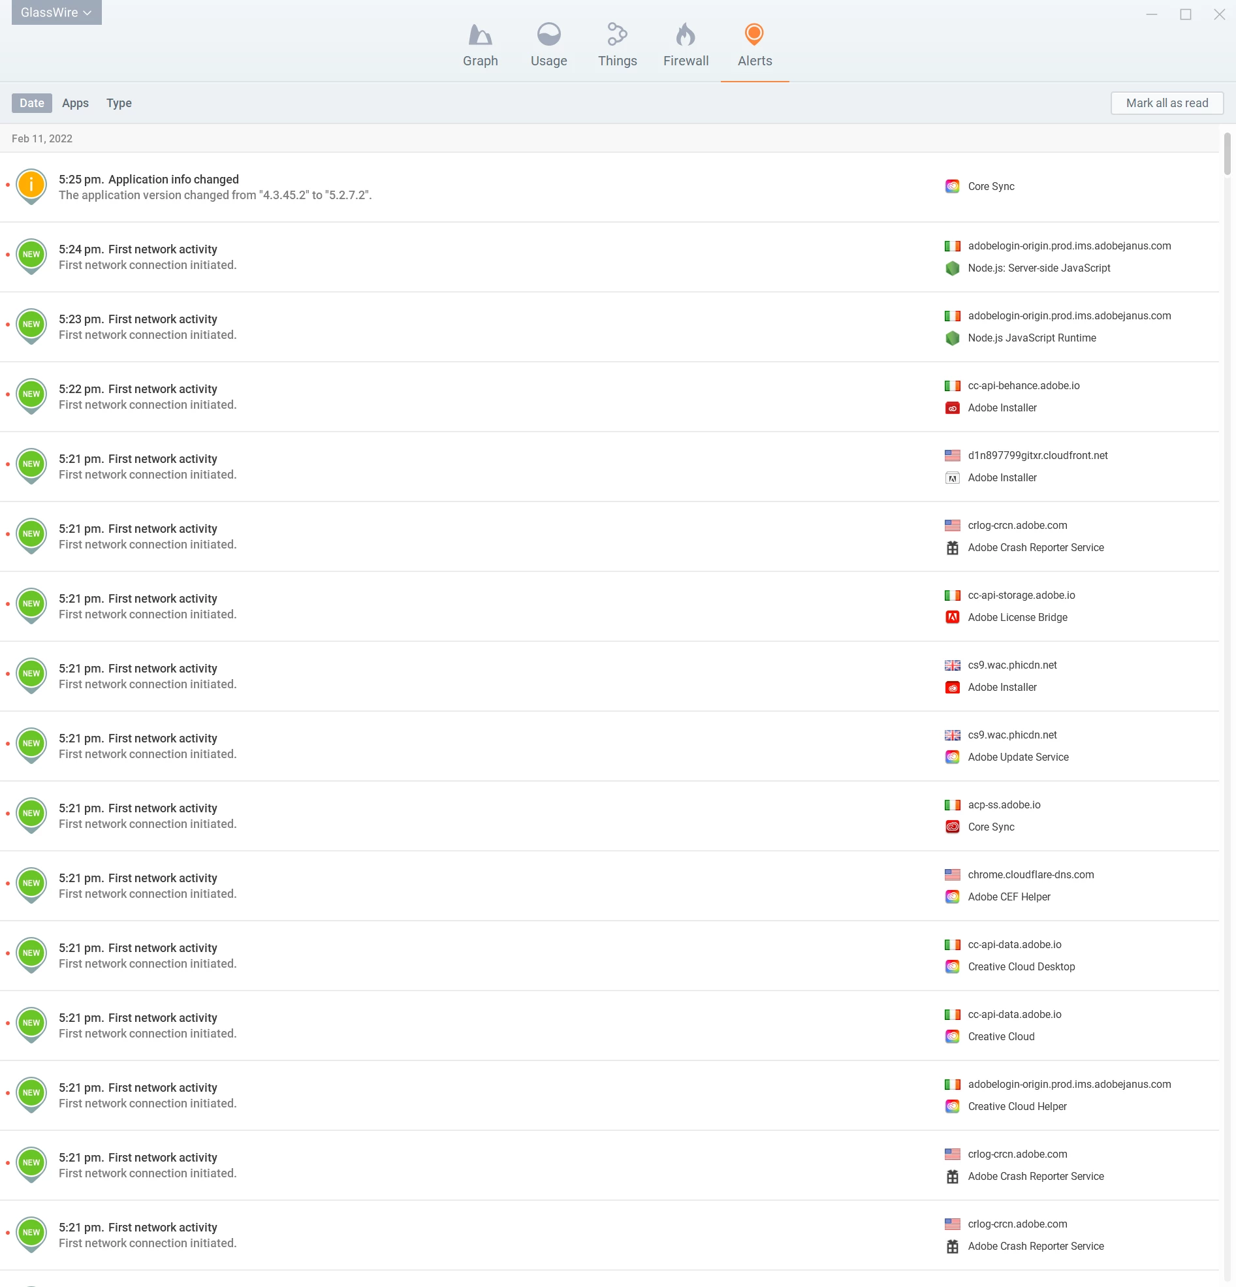
Task: Click the flag beside acp-ss.adobe.io
Action: (x=952, y=804)
